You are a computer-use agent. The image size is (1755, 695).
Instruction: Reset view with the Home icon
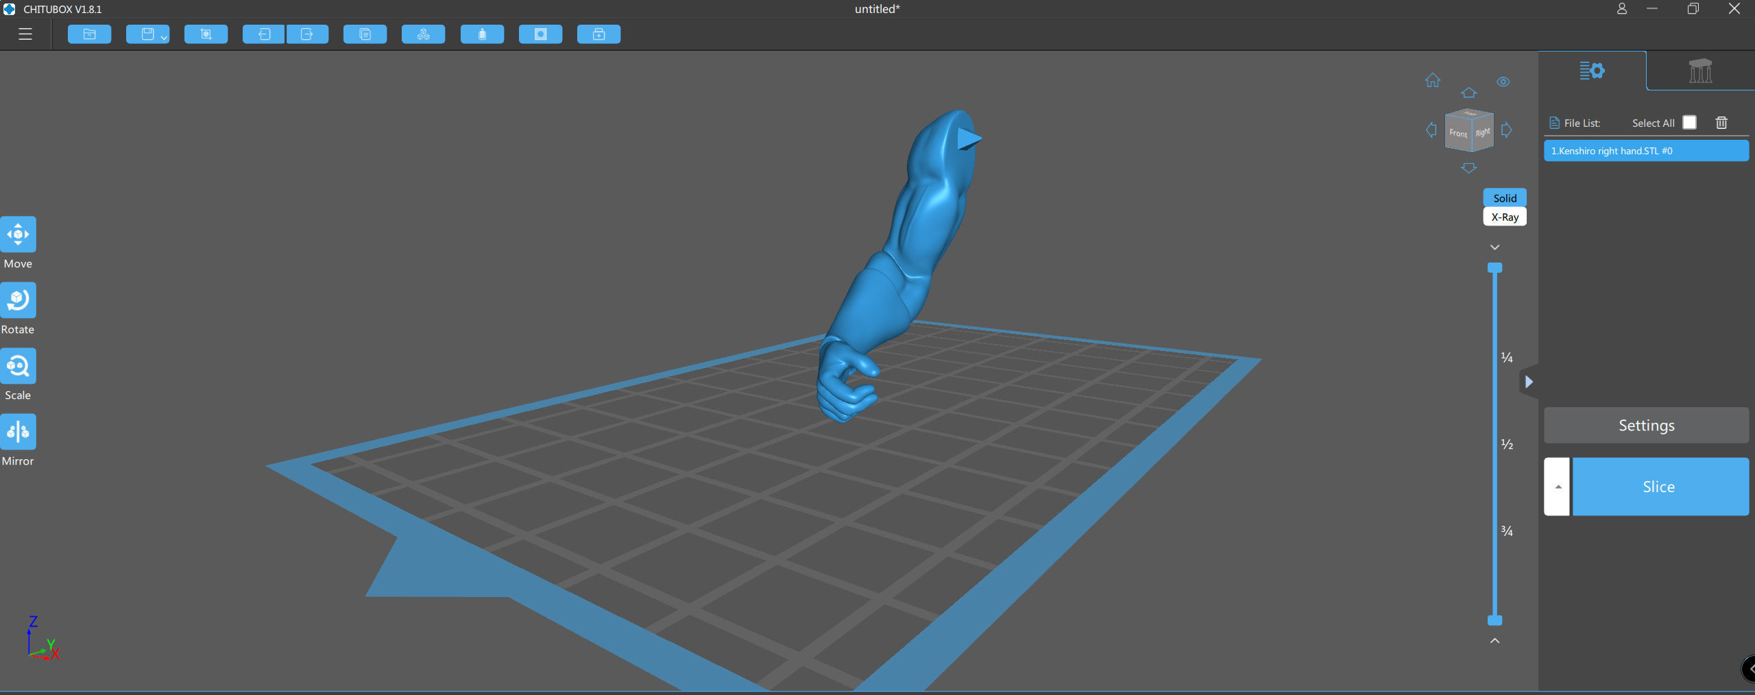click(x=1433, y=80)
